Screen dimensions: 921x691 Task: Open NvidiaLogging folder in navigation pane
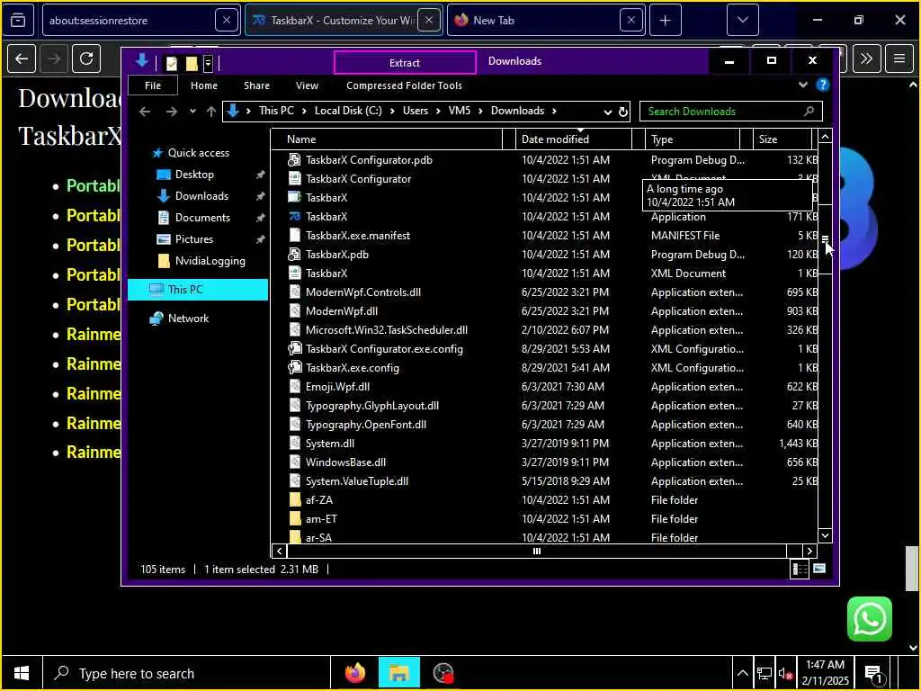[210, 261]
